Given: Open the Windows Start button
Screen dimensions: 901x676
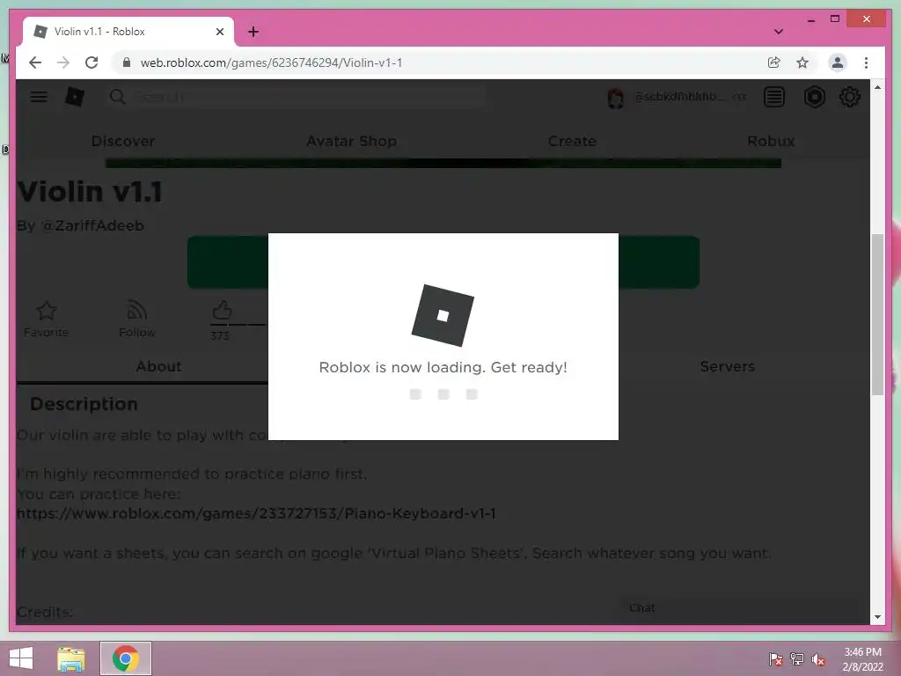Looking at the screenshot, I should click(21, 658).
